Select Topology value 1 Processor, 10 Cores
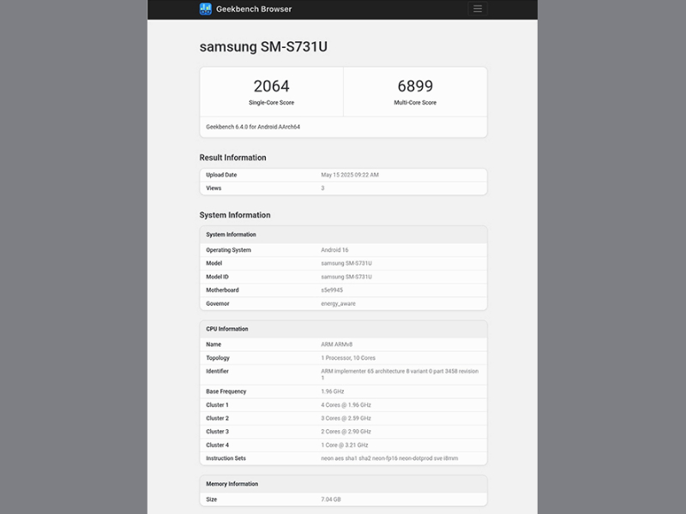Screen dimensions: 686x514 click(x=348, y=358)
